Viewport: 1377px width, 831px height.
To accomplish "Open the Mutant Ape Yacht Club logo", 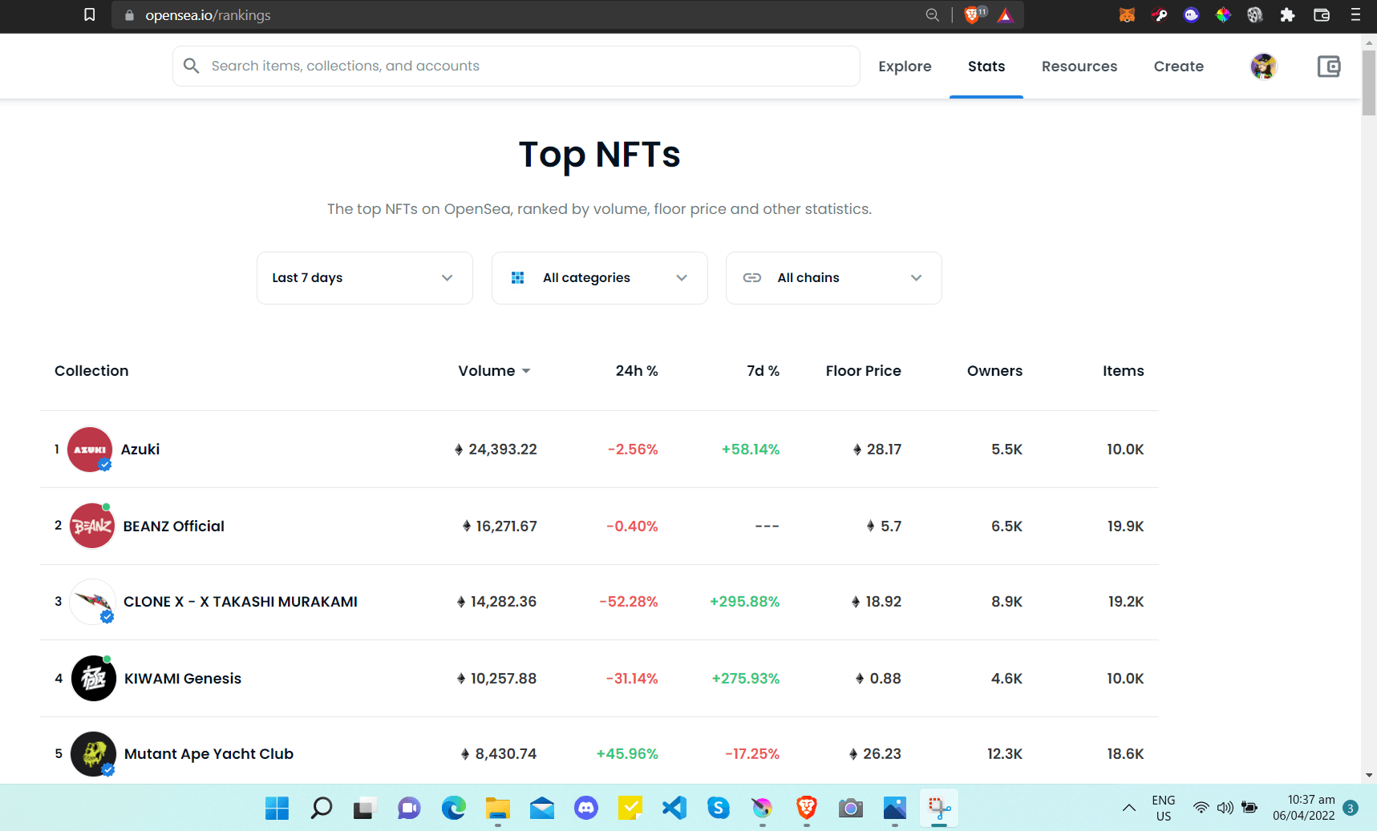I will click(x=94, y=754).
